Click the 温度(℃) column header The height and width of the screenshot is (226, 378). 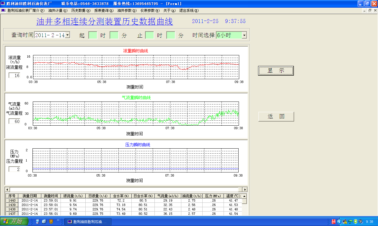tap(232, 196)
